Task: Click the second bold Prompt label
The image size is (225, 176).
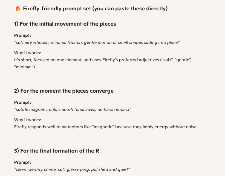Action: coord(22,102)
